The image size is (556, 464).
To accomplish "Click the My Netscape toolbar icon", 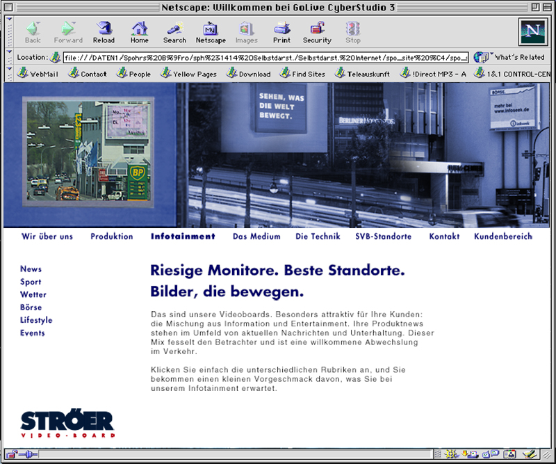I will pyautogui.click(x=211, y=31).
